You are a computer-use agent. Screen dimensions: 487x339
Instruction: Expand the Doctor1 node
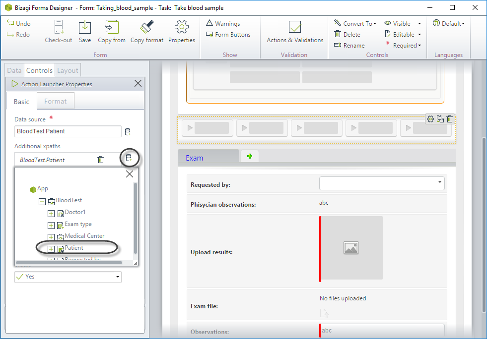pyautogui.click(x=51, y=214)
